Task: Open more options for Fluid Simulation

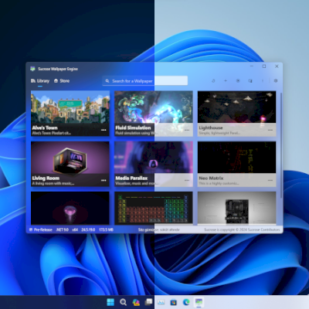Action: point(187,130)
